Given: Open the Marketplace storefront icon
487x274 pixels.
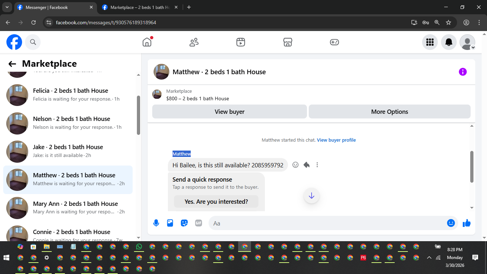Looking at the screenshot, I should click(x=288, y=42).
